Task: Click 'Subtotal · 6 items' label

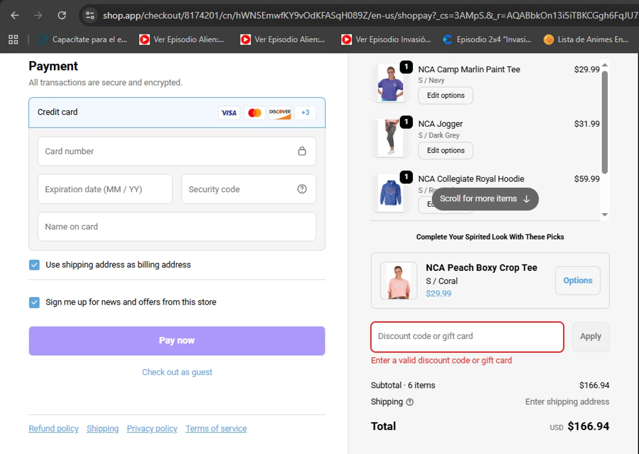Action: click(x=403, y=385)
